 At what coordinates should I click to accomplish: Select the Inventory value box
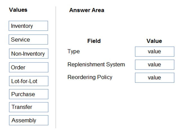28,26
